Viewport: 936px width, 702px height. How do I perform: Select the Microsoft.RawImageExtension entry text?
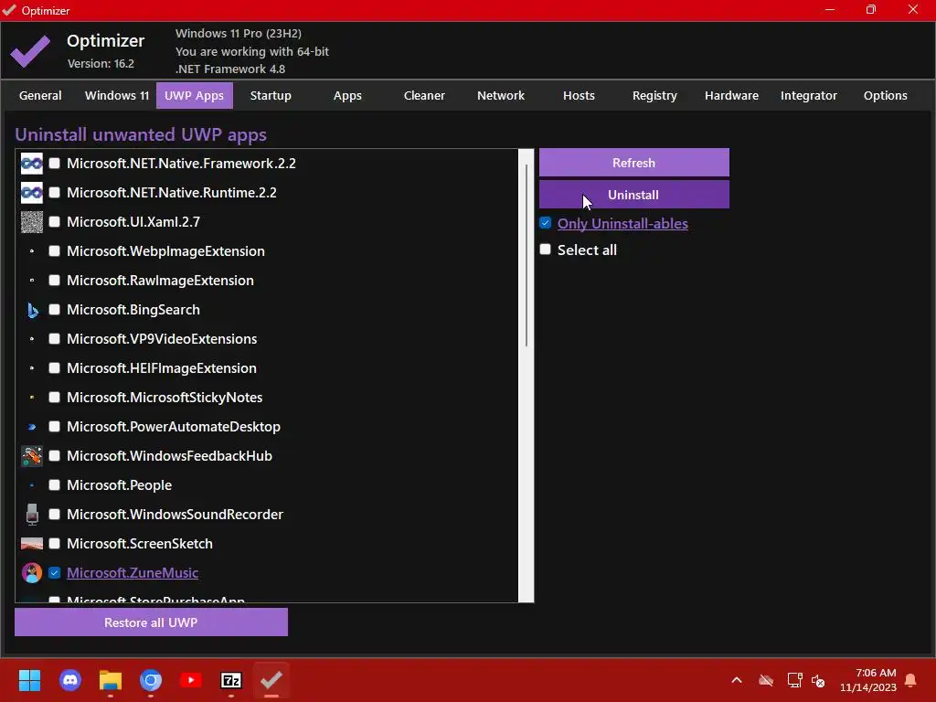[x=161, y=281]
